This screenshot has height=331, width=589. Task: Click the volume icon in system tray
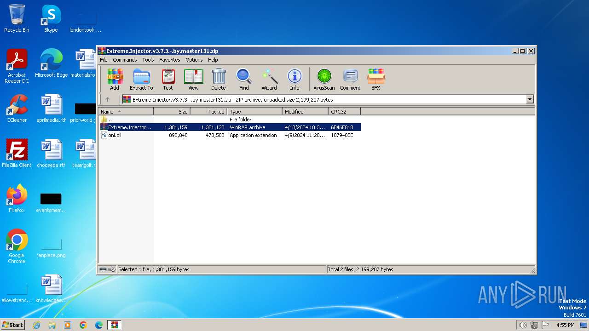(x=523, y=325)
